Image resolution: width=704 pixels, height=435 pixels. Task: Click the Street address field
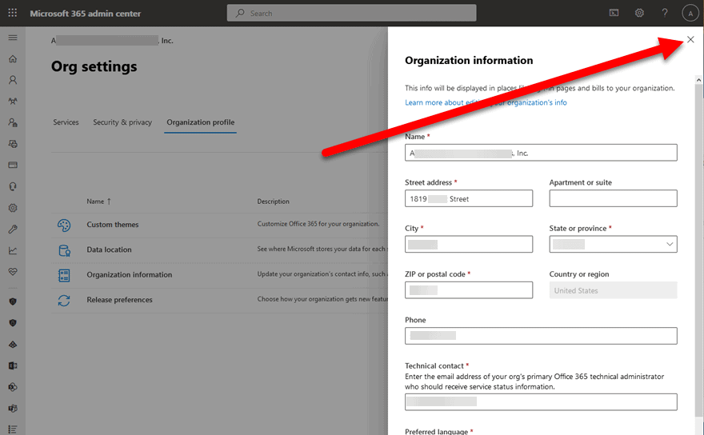click(x=469, y=198)
